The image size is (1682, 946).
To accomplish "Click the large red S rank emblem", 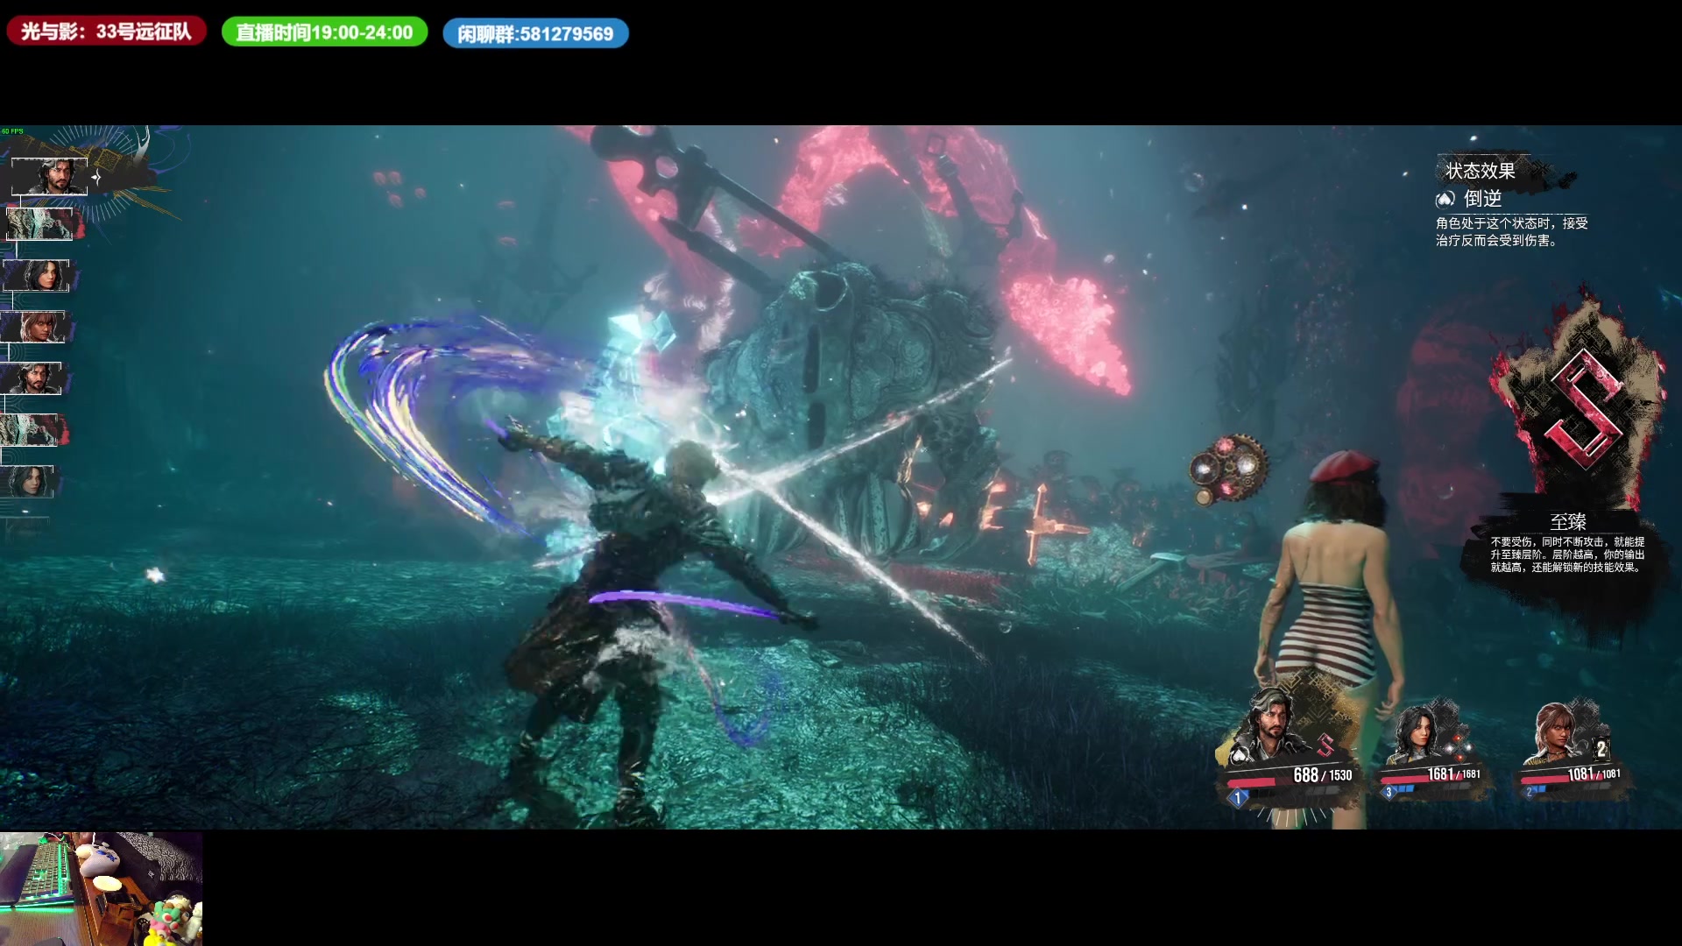I will pos(1585,407).
